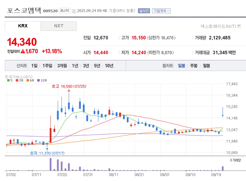Viewport: 246px width, 181px height.
Task: Click the opening price value 14,440
Action: click(x=101, y=52)
